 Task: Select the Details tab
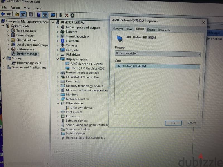point(140,29)
